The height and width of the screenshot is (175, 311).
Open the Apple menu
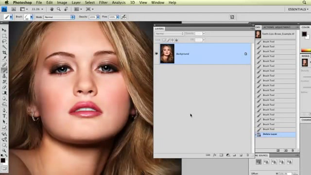pos(6,2)
